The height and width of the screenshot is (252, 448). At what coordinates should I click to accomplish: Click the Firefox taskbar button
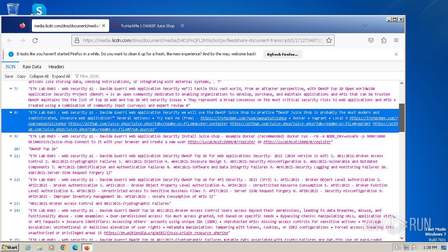tap(87, 247)
